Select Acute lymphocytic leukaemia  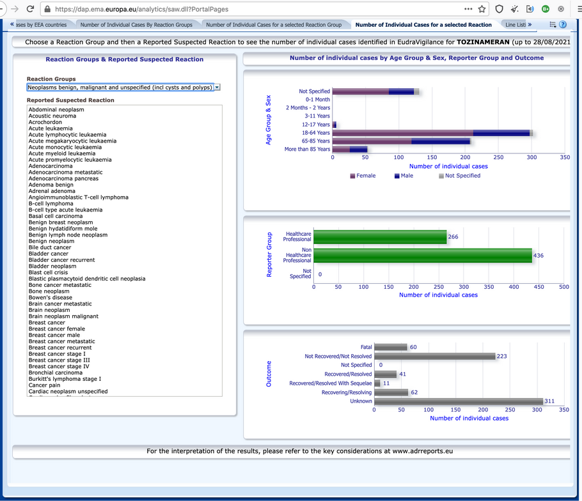68,135
